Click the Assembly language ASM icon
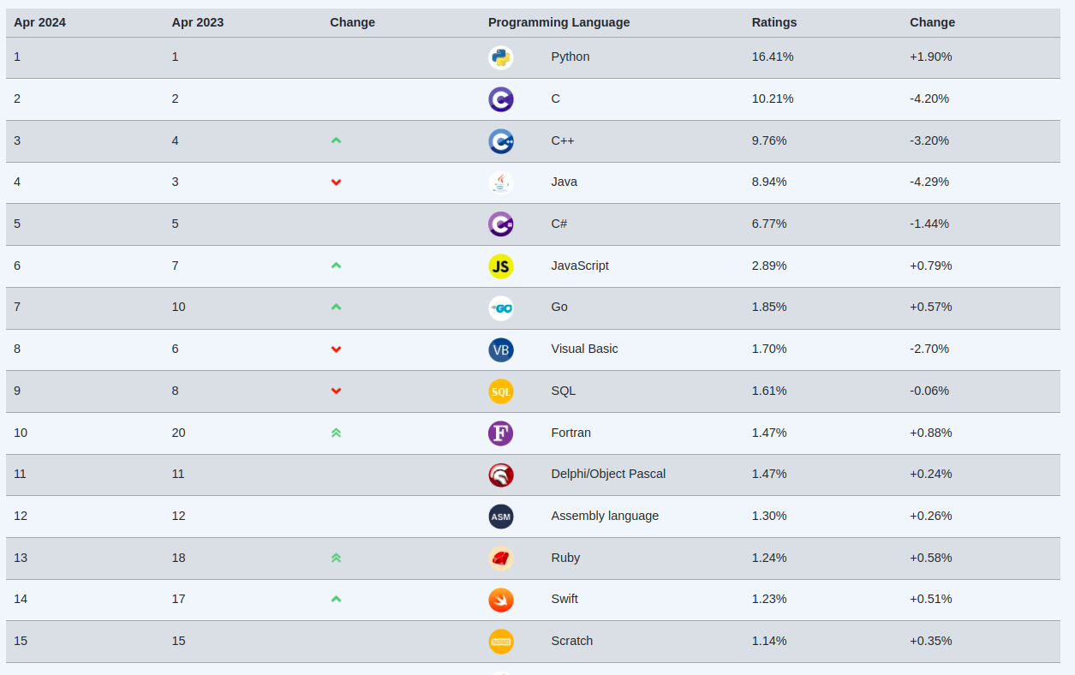The image size is (1075, 675). [501, 516]
